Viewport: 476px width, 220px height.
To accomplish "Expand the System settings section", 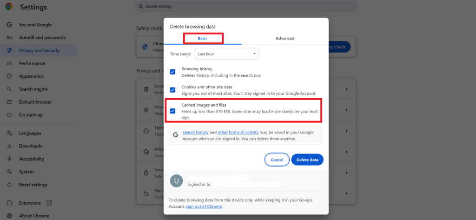I will point(26,172).
